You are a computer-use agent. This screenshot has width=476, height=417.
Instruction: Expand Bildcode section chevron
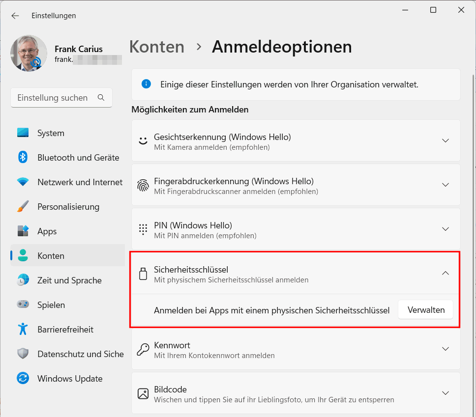[446, 393]
